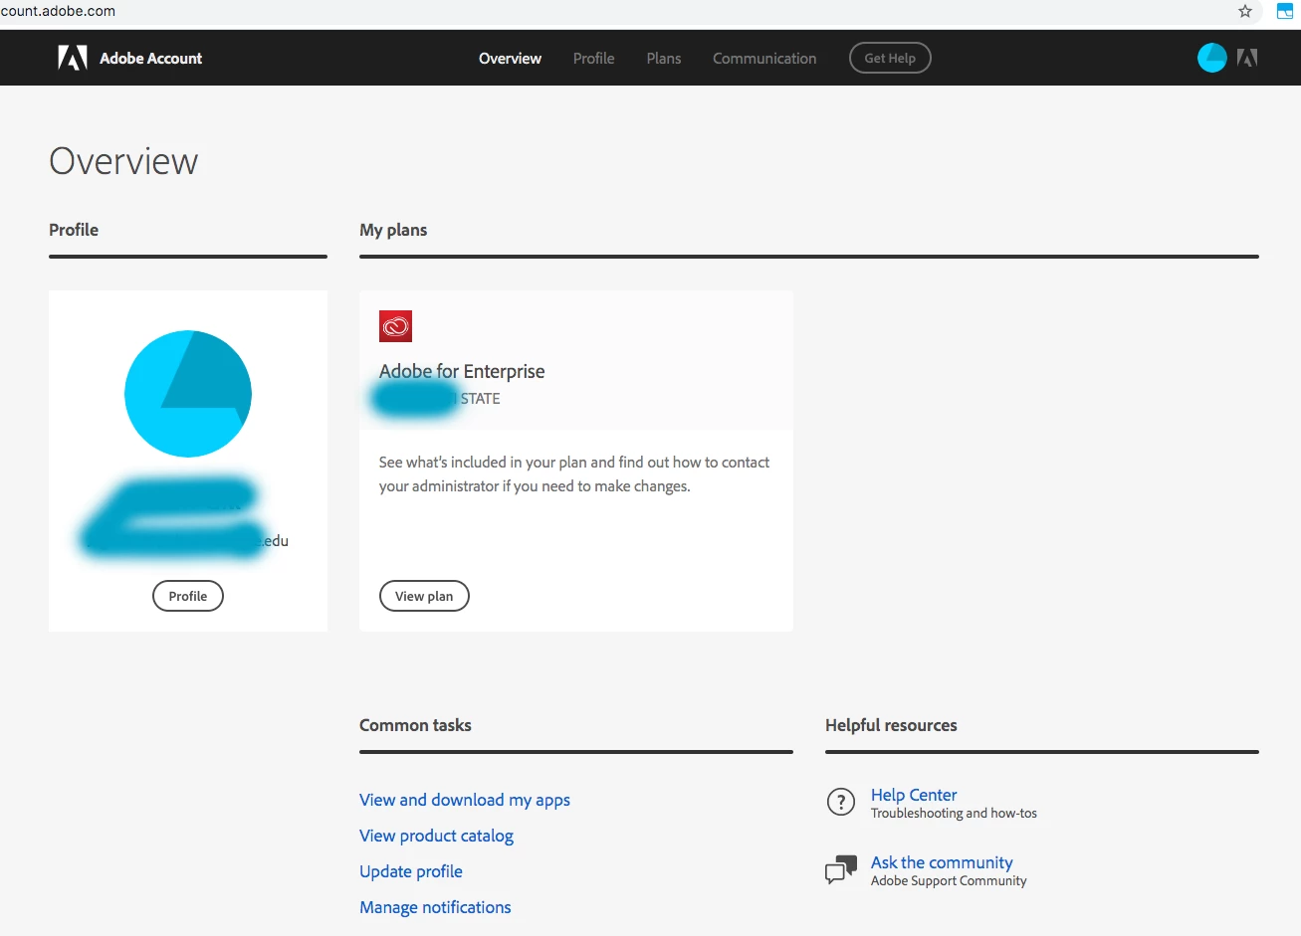
Task: Open the Help Center link
Action: (914, 795)
